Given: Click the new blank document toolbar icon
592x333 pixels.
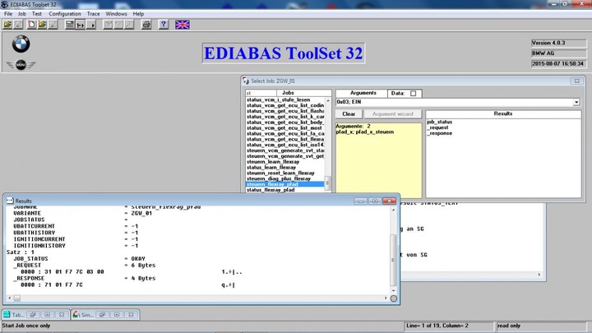Looking at the screenshot, I should pos(32,25).
